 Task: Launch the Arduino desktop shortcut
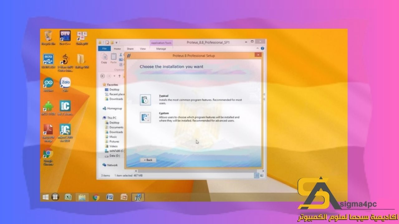coord(48,85)
